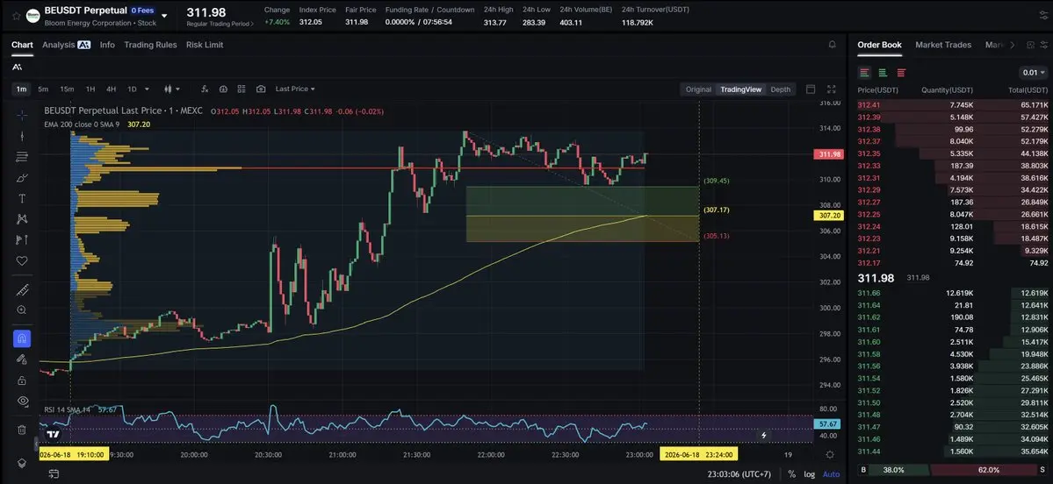Open the Risk Limit tab

[205, 45]
